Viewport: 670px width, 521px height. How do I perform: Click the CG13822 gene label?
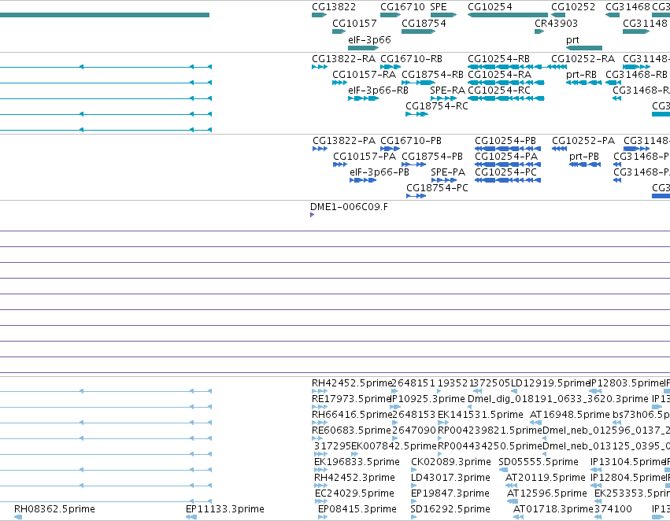pos(334,7)
